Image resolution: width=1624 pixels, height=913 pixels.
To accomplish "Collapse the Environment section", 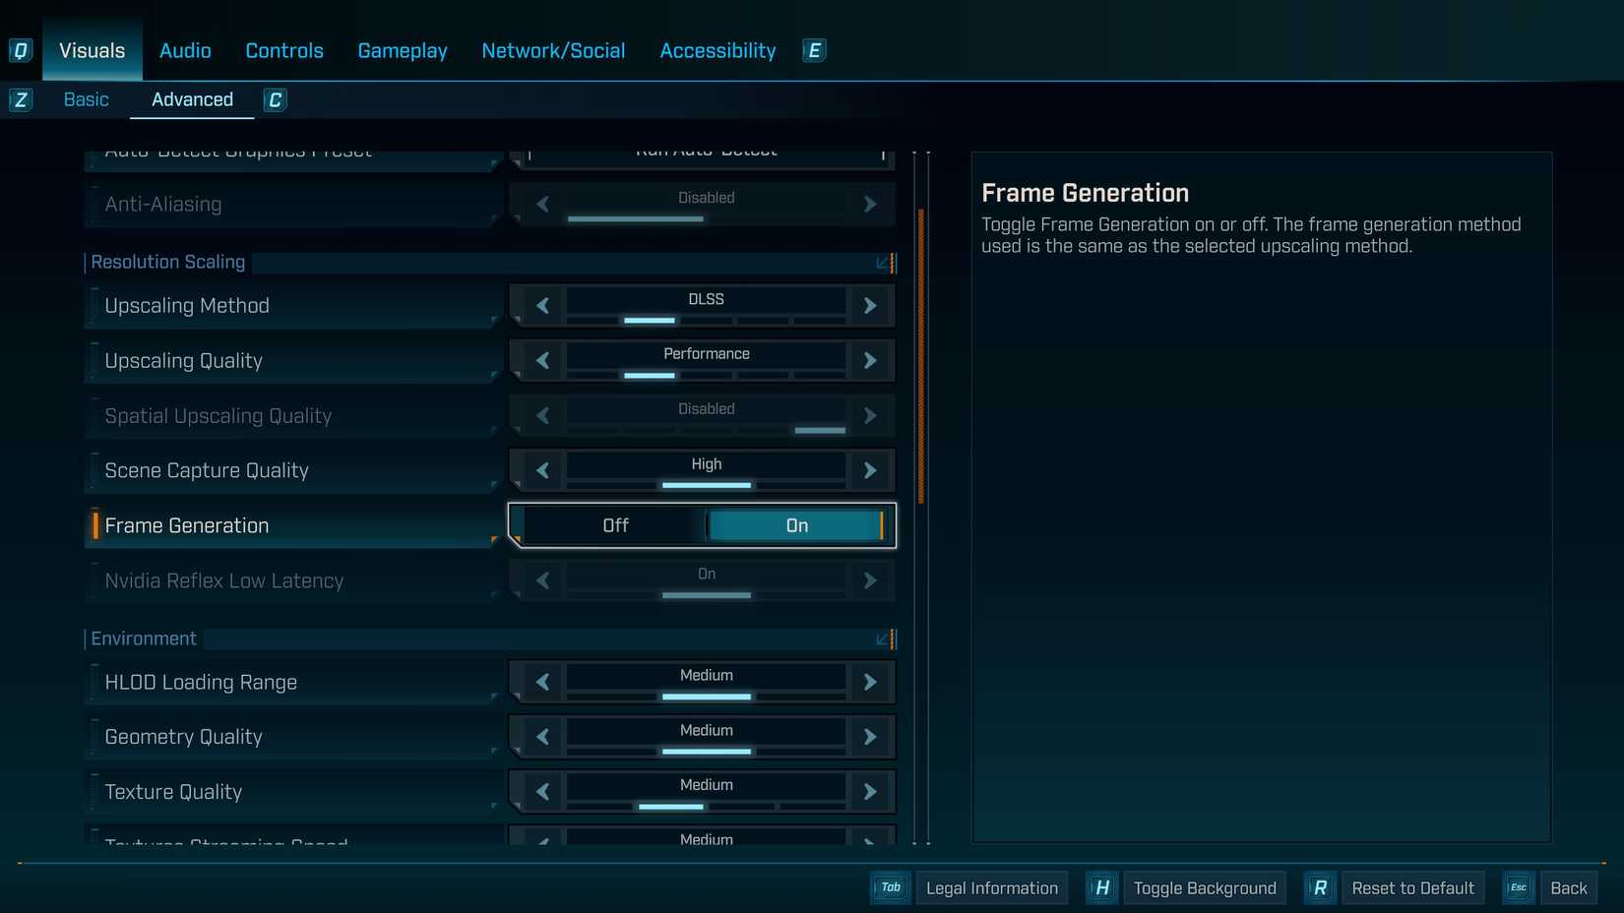I will [883, 639].
